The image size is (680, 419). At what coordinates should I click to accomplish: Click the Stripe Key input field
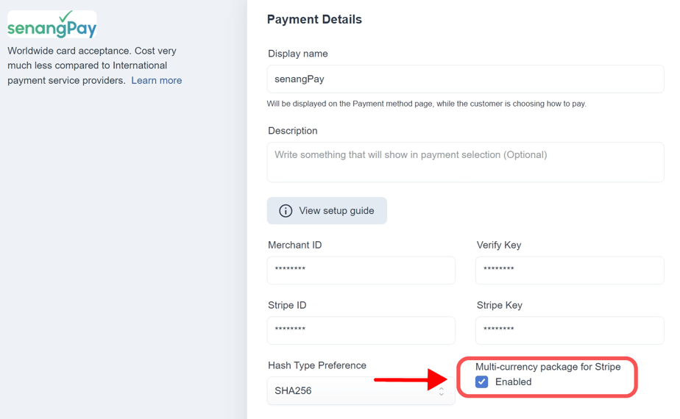click(x=570, y=330)
